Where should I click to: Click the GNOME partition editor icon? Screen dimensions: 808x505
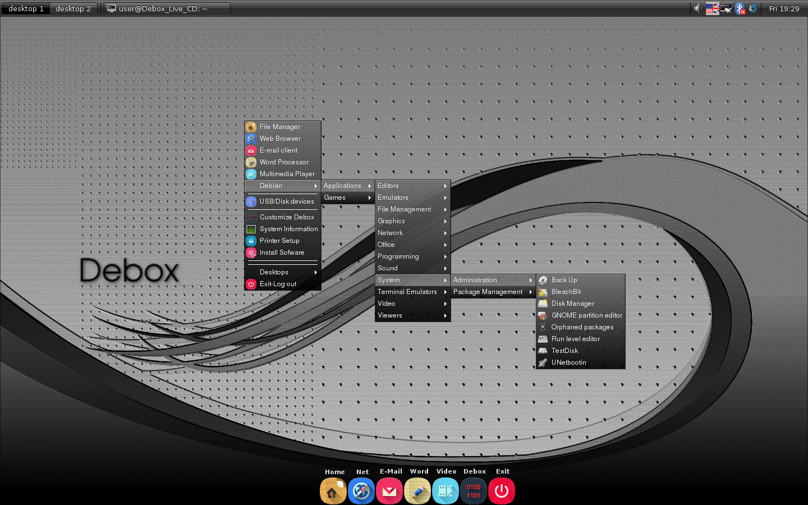(543, 315)
